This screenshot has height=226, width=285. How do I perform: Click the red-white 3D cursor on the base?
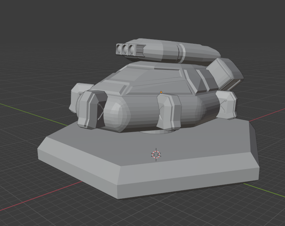coord(156,154)
